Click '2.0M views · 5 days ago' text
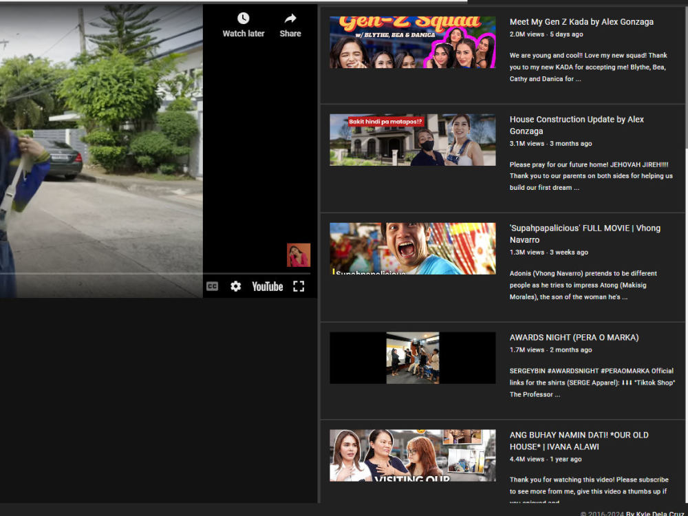 (x=546, y=34)
